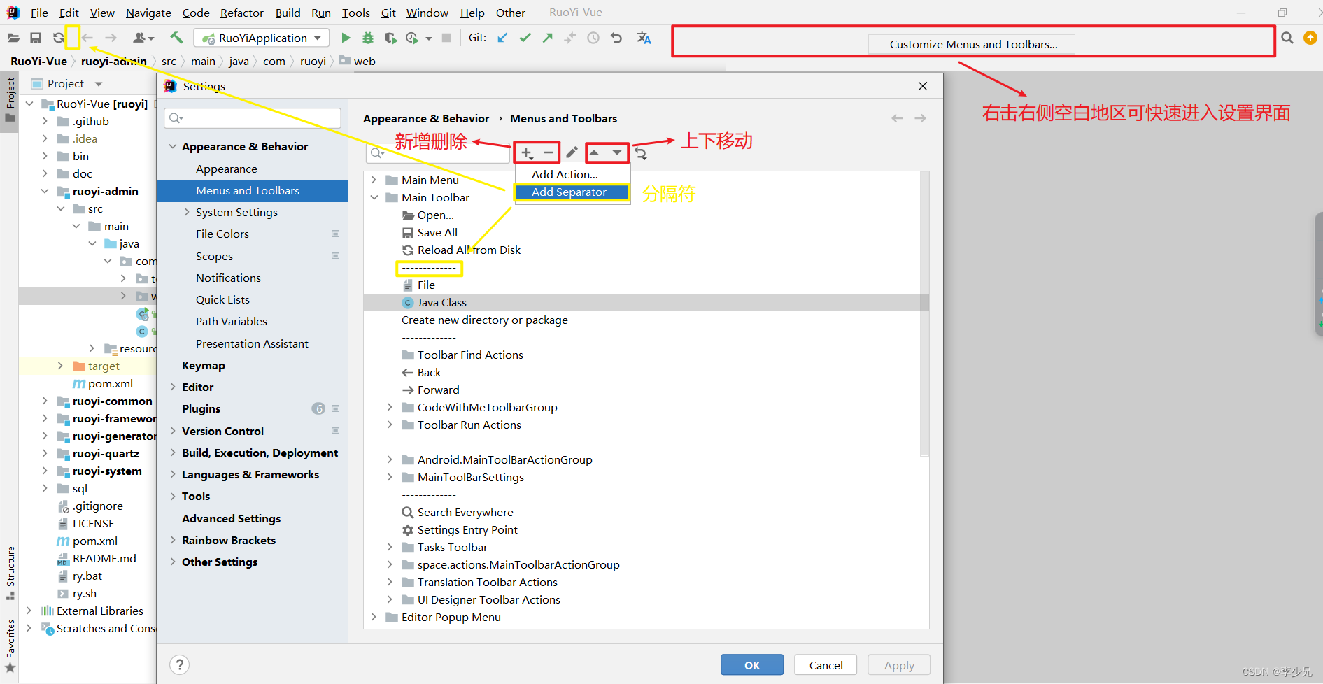
Task: Start debugging with the bug icon
Action: click(368, 38)
